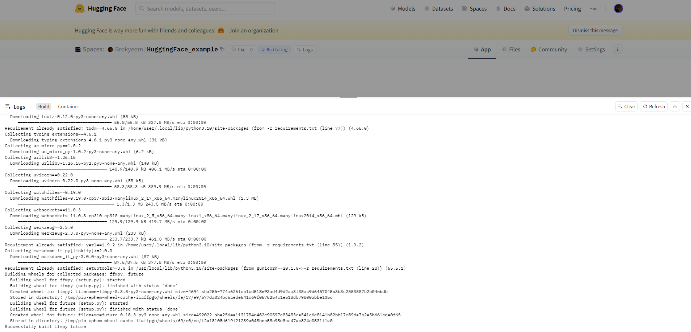Image resolution: width=691 pixels, height=332 pixels.
Task: Go to the Datasets page
Action: [x=439, y=8]
